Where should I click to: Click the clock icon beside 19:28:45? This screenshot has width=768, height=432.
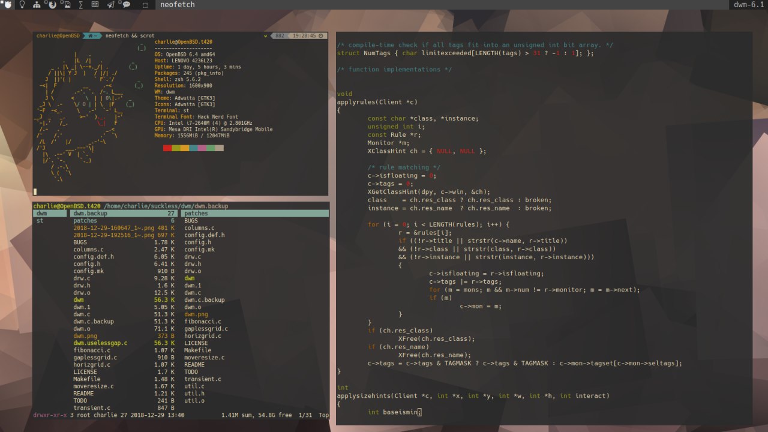(321, 36)
